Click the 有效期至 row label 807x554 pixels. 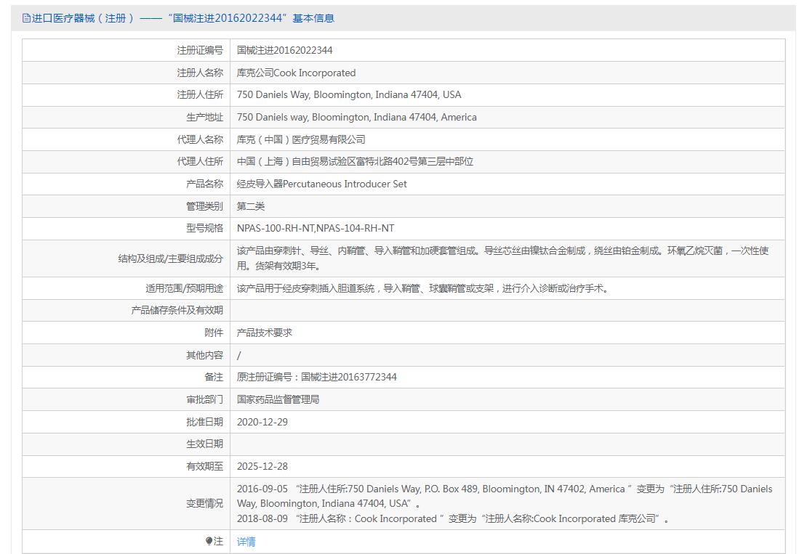point(205,466)
